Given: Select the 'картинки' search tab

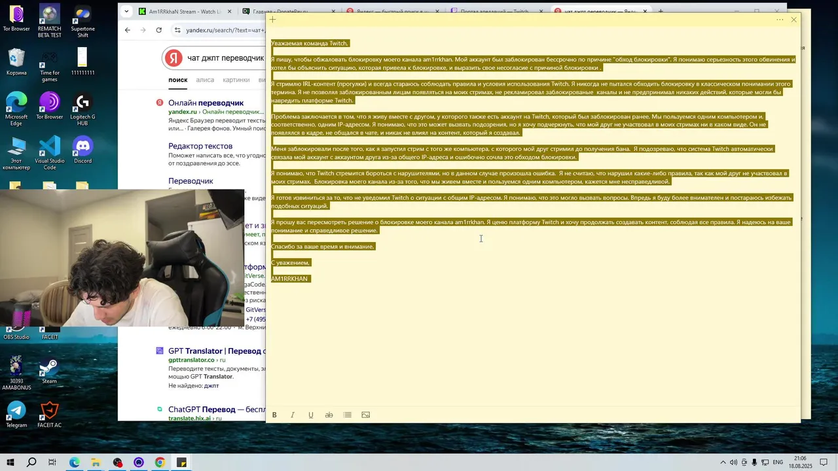Looking at the screenshot, I should coord(236,80).
